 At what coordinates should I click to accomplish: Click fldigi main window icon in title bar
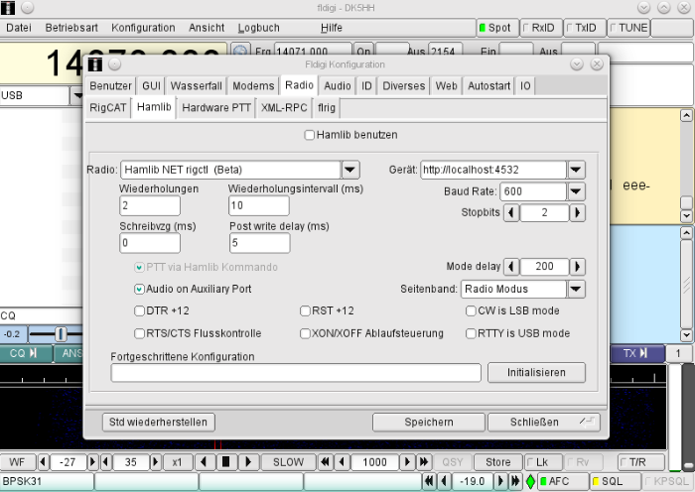8,8
